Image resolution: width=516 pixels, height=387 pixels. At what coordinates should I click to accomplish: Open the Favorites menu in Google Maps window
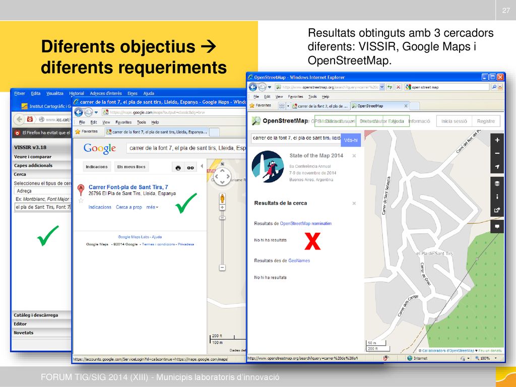click(123, 122)
